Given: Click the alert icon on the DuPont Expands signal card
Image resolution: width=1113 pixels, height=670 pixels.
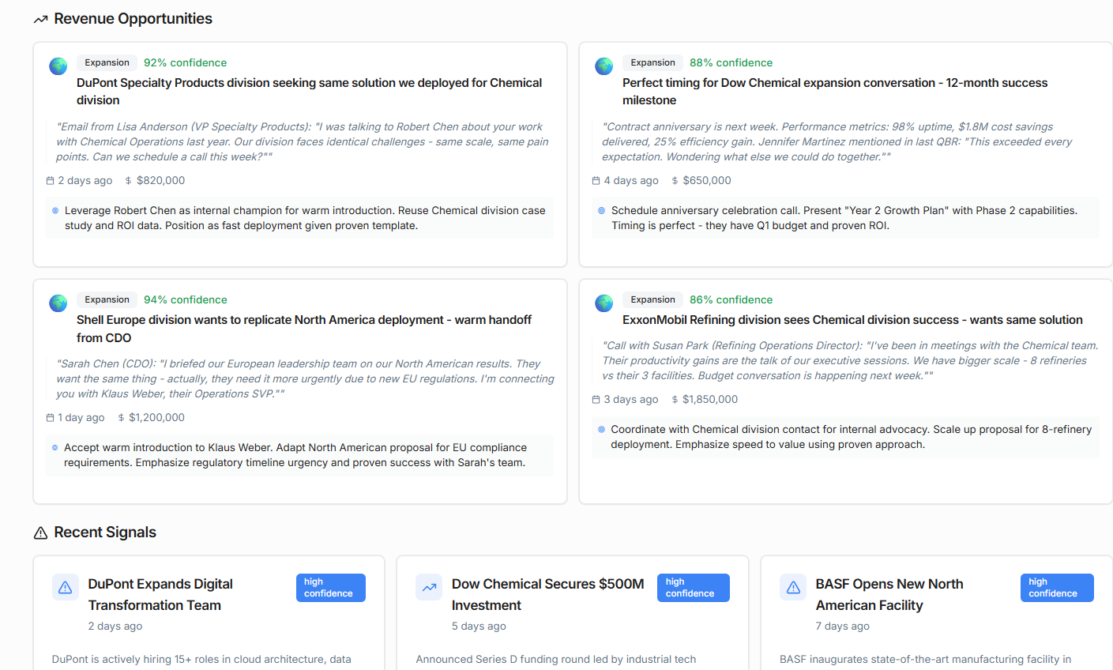Looking at the screenshot, I should [65, 587].
